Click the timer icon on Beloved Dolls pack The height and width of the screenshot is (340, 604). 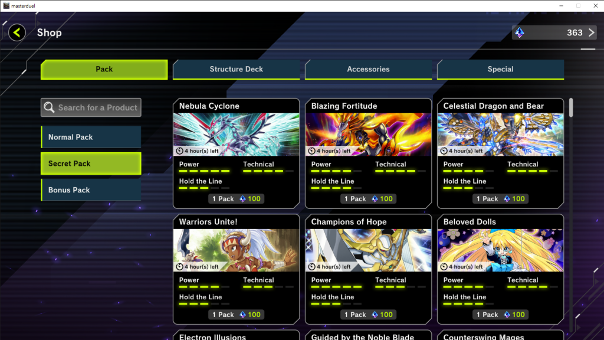444,267
